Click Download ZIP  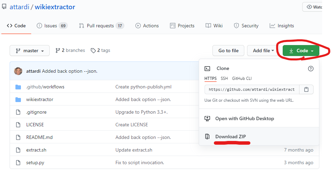pos(231,137)
